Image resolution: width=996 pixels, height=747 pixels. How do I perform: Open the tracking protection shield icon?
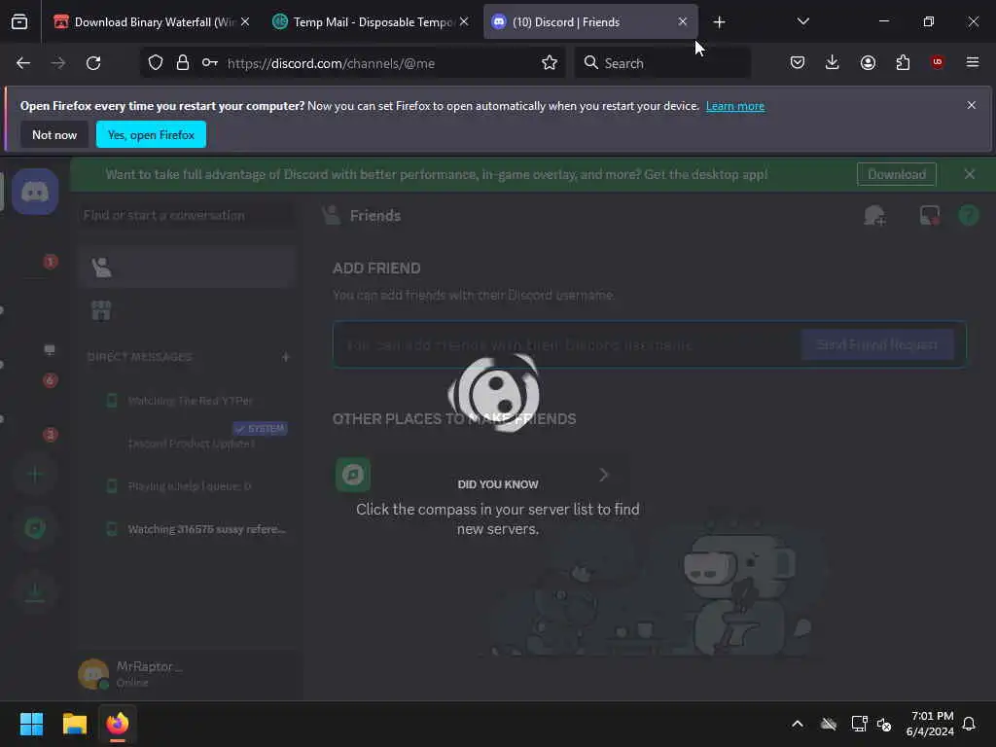(x=156, y=63)
